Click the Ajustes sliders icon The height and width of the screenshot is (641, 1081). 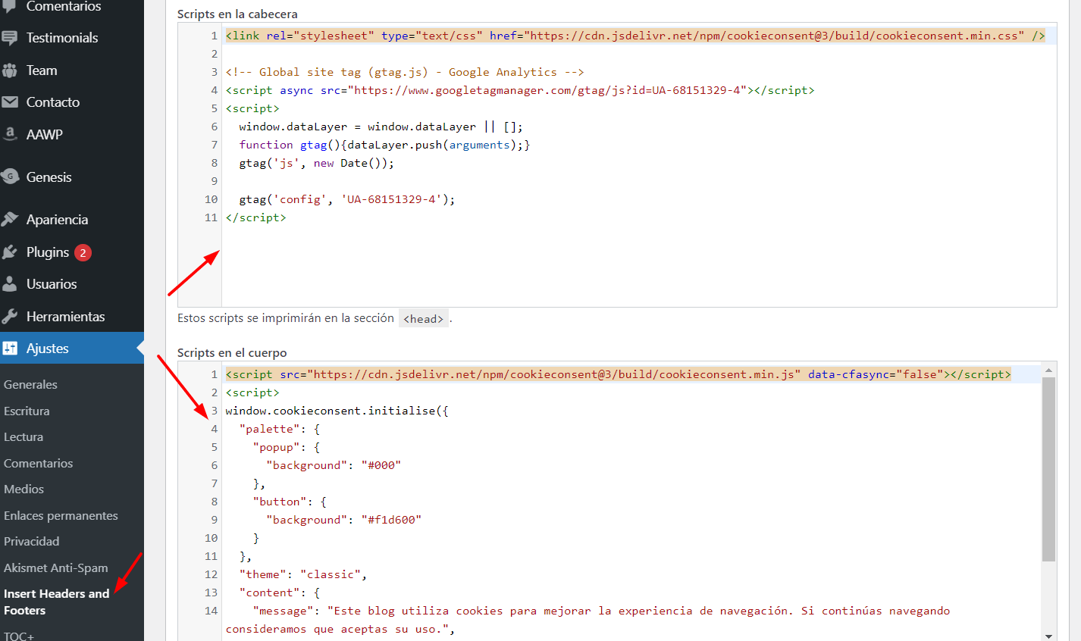coord(10,349)
